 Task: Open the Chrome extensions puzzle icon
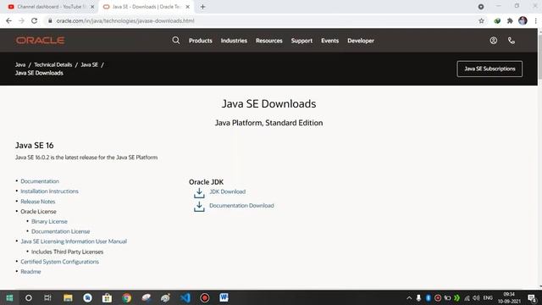[510, 20]
